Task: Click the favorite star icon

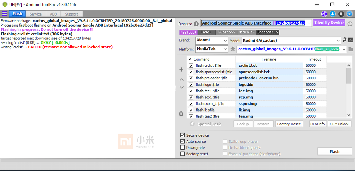Action: tap(233, 49)
